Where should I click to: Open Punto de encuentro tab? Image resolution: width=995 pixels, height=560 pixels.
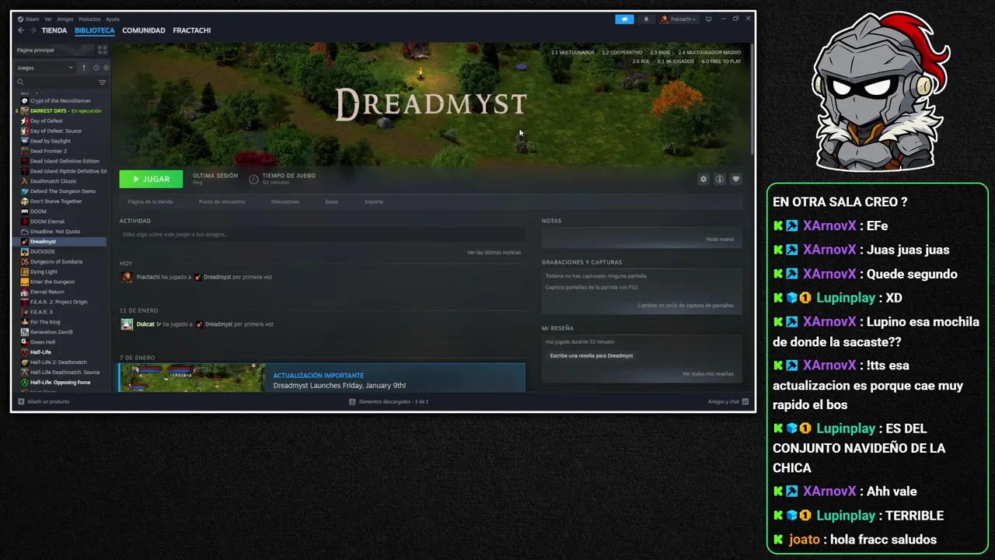point(222,201)
